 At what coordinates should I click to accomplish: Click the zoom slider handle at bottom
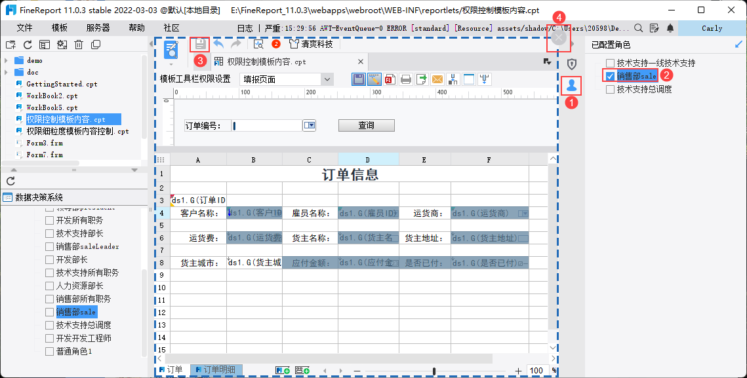click(x=434, y=371)
